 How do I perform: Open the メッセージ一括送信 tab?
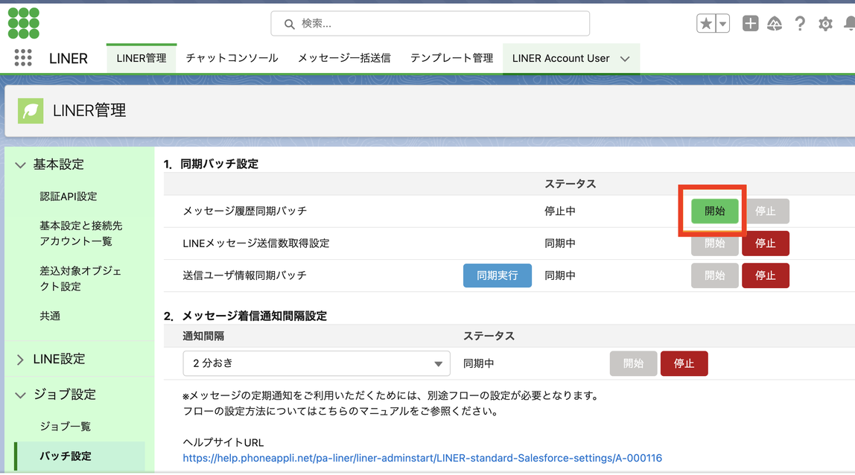pos(344,58)
